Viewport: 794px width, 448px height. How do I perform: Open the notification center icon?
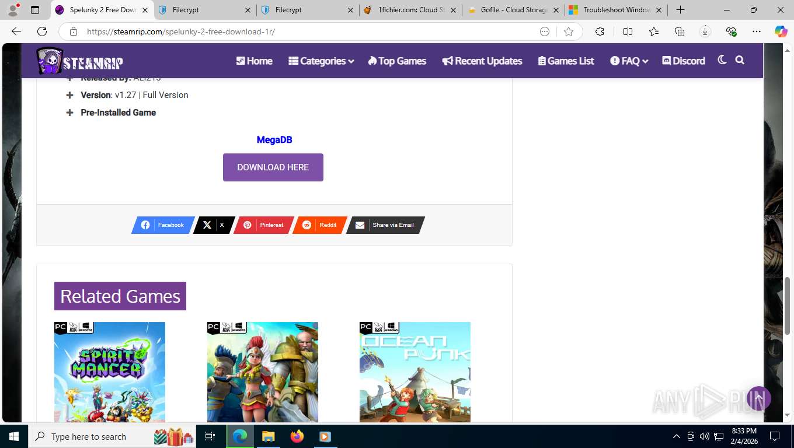775,436
